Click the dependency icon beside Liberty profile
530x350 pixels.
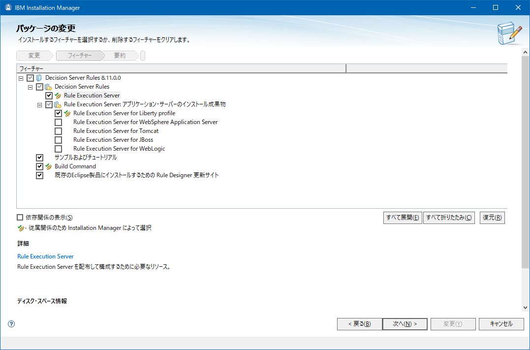click(67, 113)
